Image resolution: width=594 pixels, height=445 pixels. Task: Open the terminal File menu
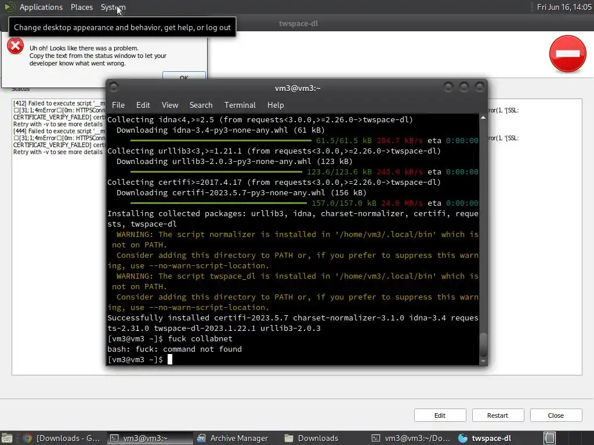point(118,105)
